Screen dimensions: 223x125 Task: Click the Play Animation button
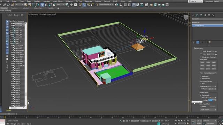[x=182, y=121]
